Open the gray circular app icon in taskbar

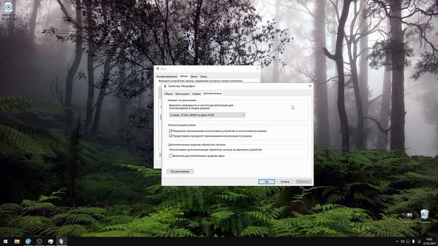tap(40, 241)
